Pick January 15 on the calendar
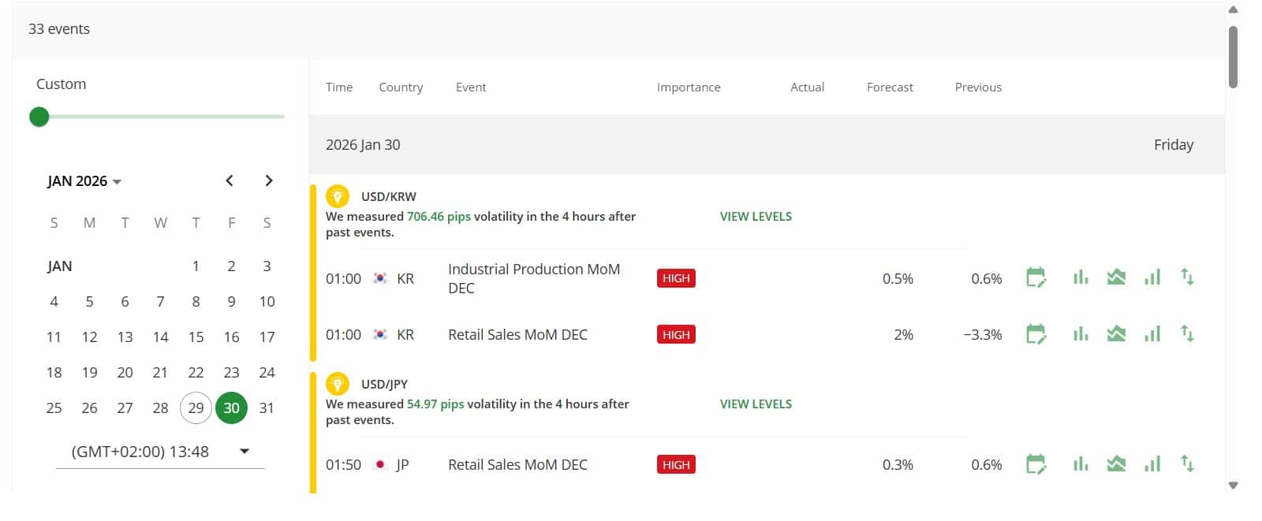Image resolution: width=1262 pixels, height=521 pixels. click(196, 337)
